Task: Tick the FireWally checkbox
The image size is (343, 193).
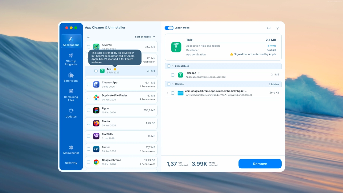Action: [89, 136]
